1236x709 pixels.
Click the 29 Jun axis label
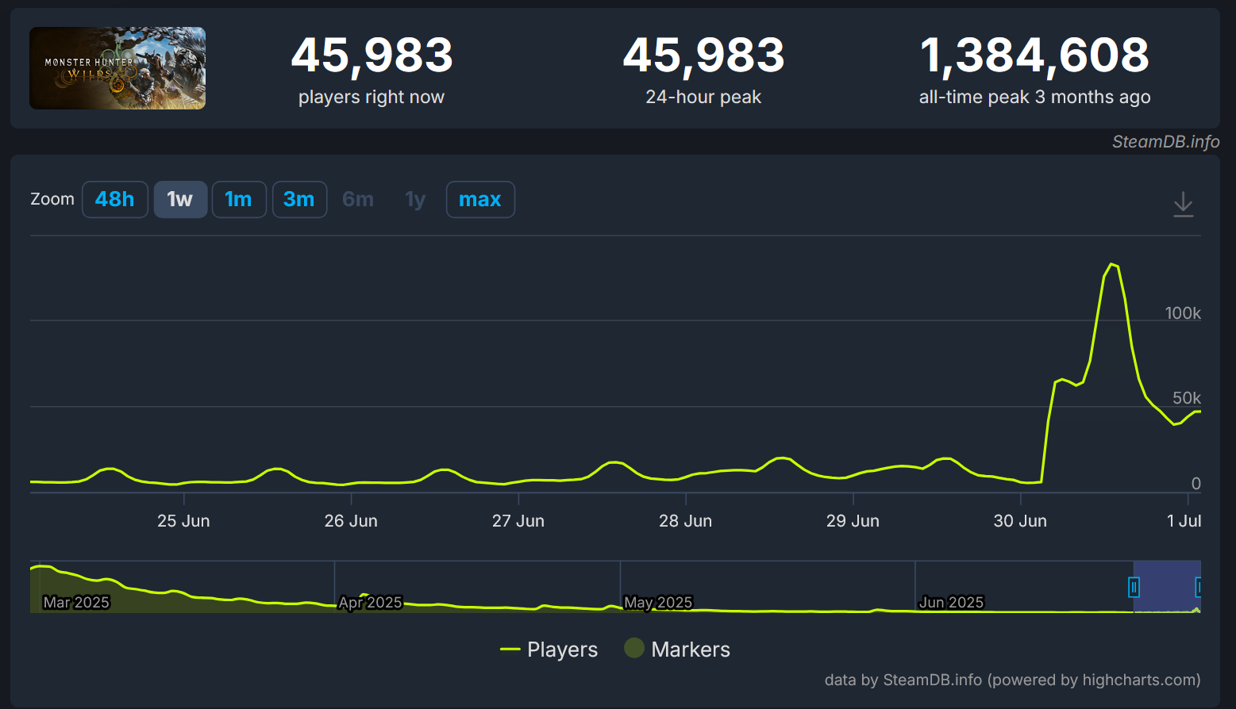(853, 521)
